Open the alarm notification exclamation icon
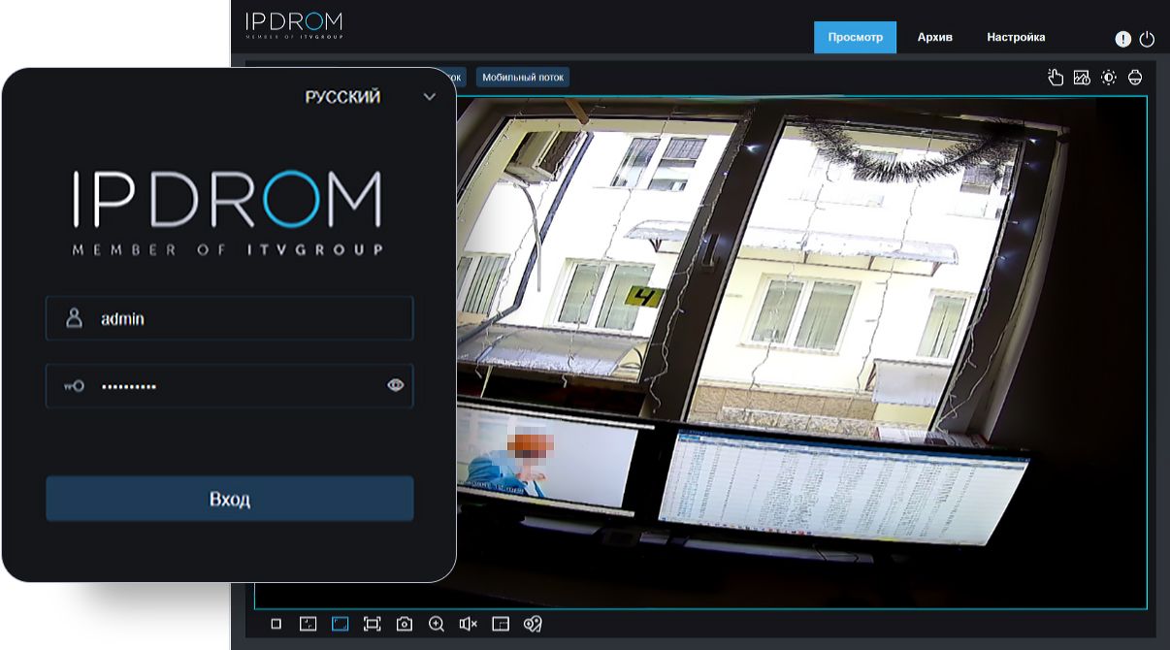Screen dimensions: 1170x650 1122,39
